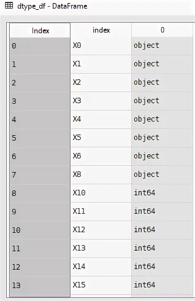This screenshot has width=195, height=301.
Task: Sort by the Index header column
Action: pos(40,30)
